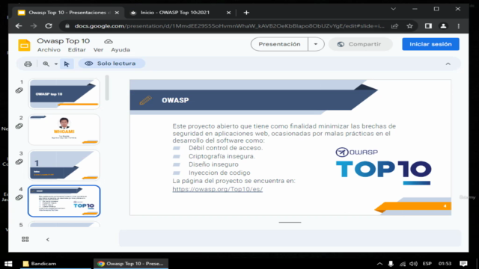
Task: Open Bandicam in the taskbar
Action: click(55, 264)
